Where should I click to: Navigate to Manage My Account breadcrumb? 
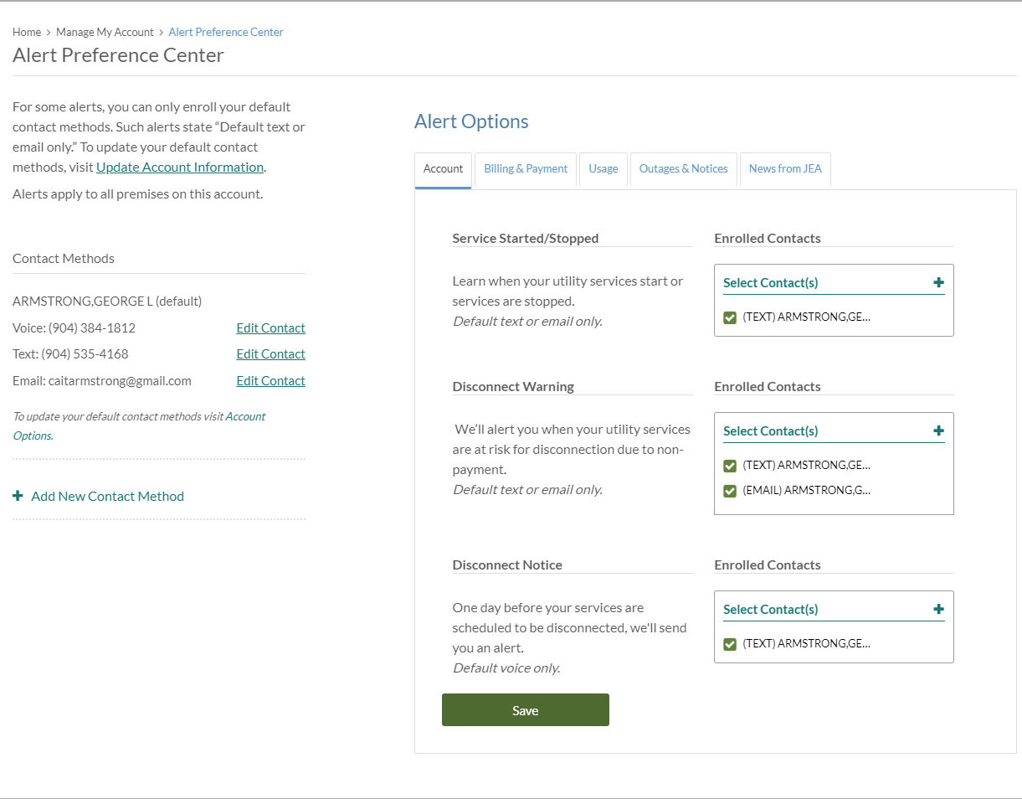(x=105, y=33)
